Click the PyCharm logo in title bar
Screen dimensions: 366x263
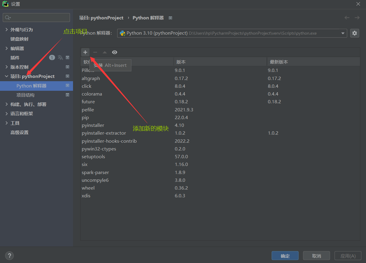(x=5, y=4)
